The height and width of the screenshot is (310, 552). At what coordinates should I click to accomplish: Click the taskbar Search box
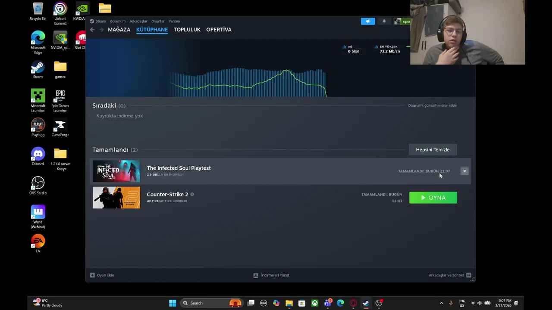click(x=211, y=303)
